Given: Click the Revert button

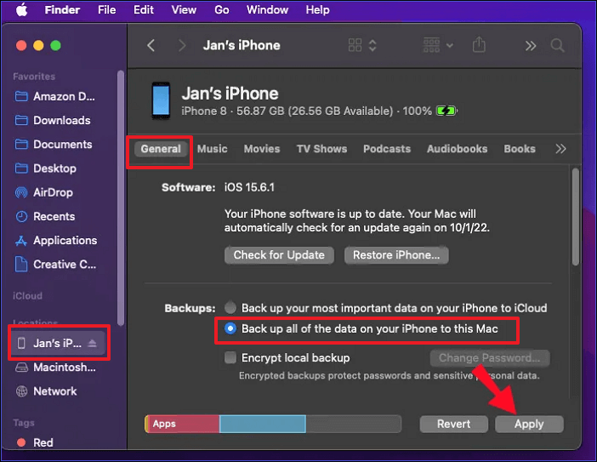Looking at the screenshot, I should tap(453, 424).
